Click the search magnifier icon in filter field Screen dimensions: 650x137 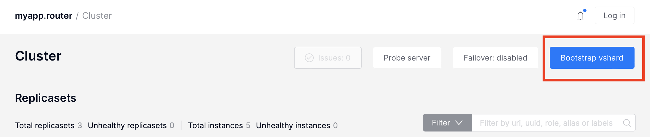(627, 123)
